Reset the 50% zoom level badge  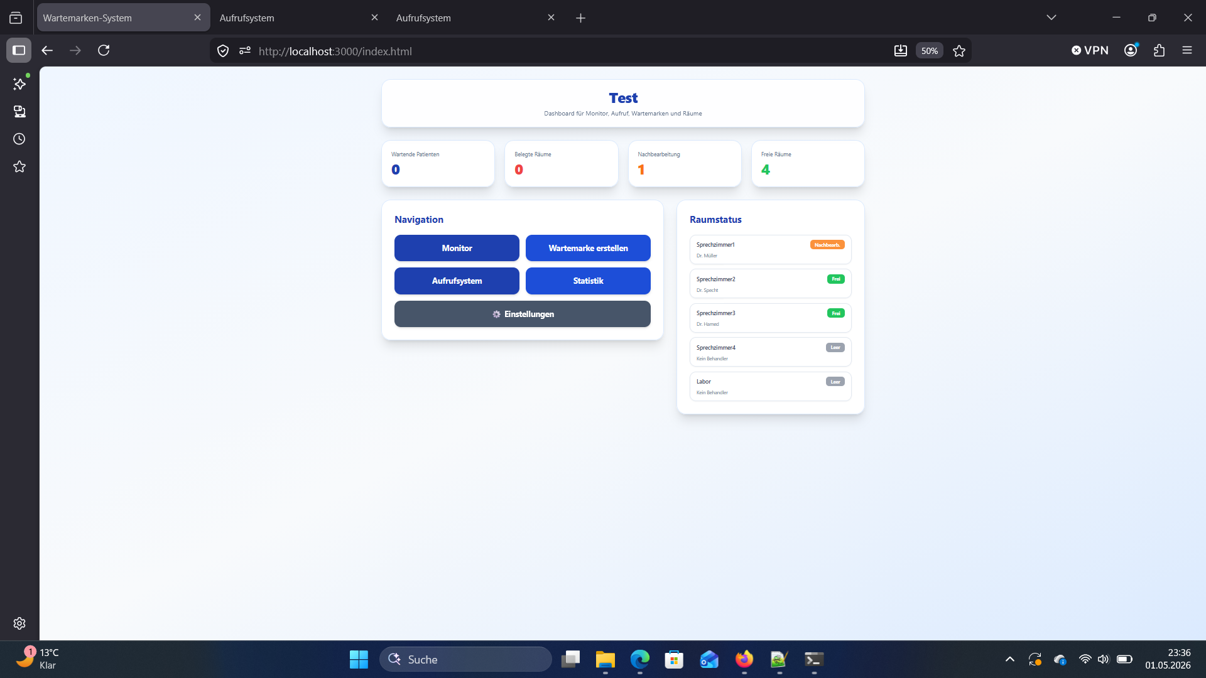tap(930, 51)
